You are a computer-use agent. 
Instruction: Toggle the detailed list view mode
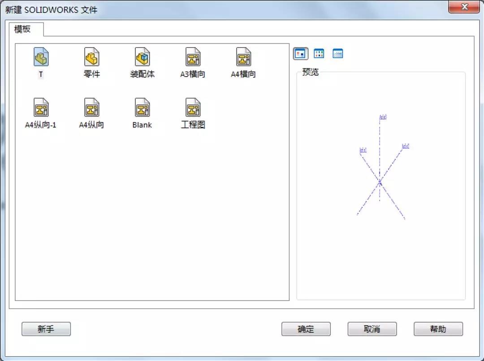pos(337,53)
